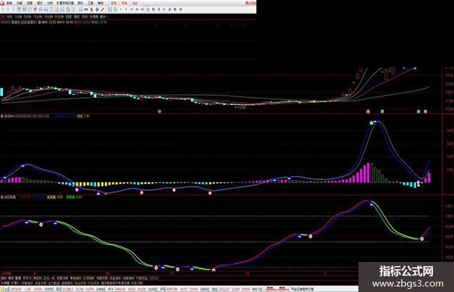Open the 扩展市场行情 menu
Image resolution: width=454 pixels, height=292 pixels.
click(x=65, y=3)
